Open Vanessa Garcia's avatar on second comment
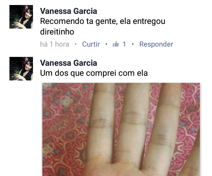 21,69
